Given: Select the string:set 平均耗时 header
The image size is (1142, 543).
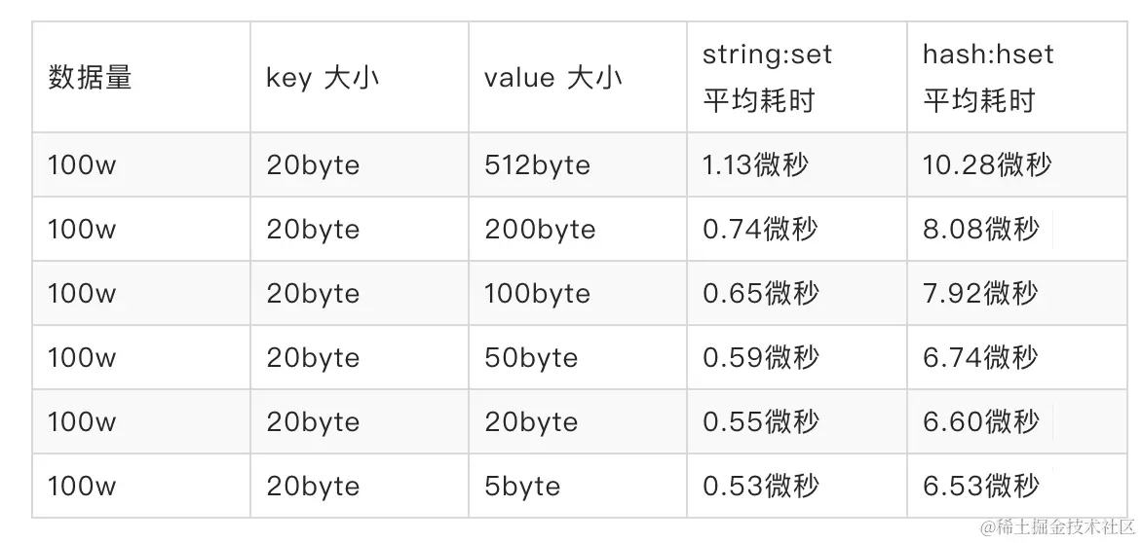Looking at the screenshot, I should [767, 78].
